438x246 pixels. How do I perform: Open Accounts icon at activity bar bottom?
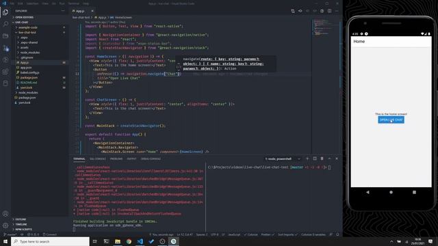5,214
